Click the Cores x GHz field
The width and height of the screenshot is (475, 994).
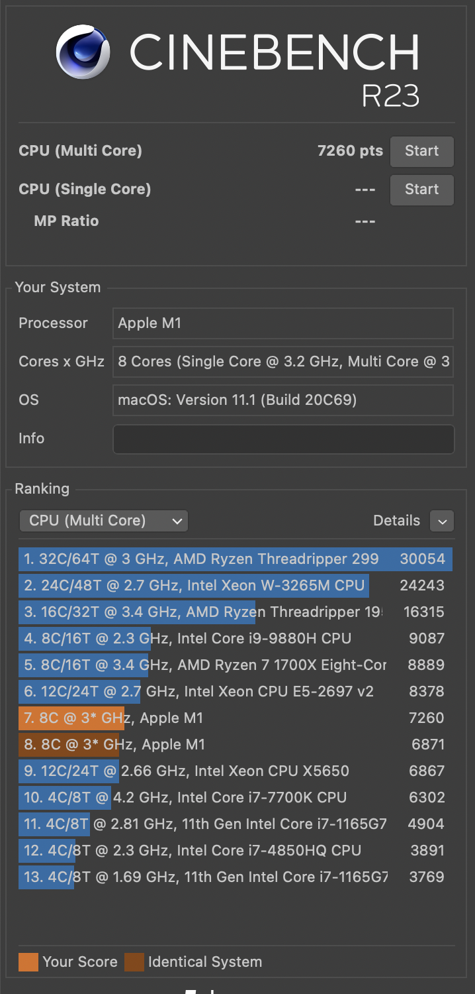[283, 362]
